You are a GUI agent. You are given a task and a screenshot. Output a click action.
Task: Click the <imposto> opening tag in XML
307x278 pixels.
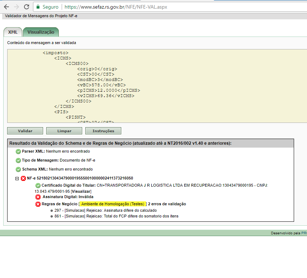click(56, 53)
